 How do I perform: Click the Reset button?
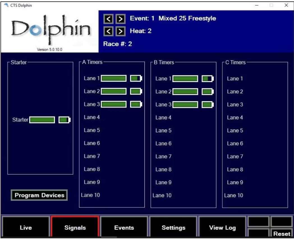282,233
